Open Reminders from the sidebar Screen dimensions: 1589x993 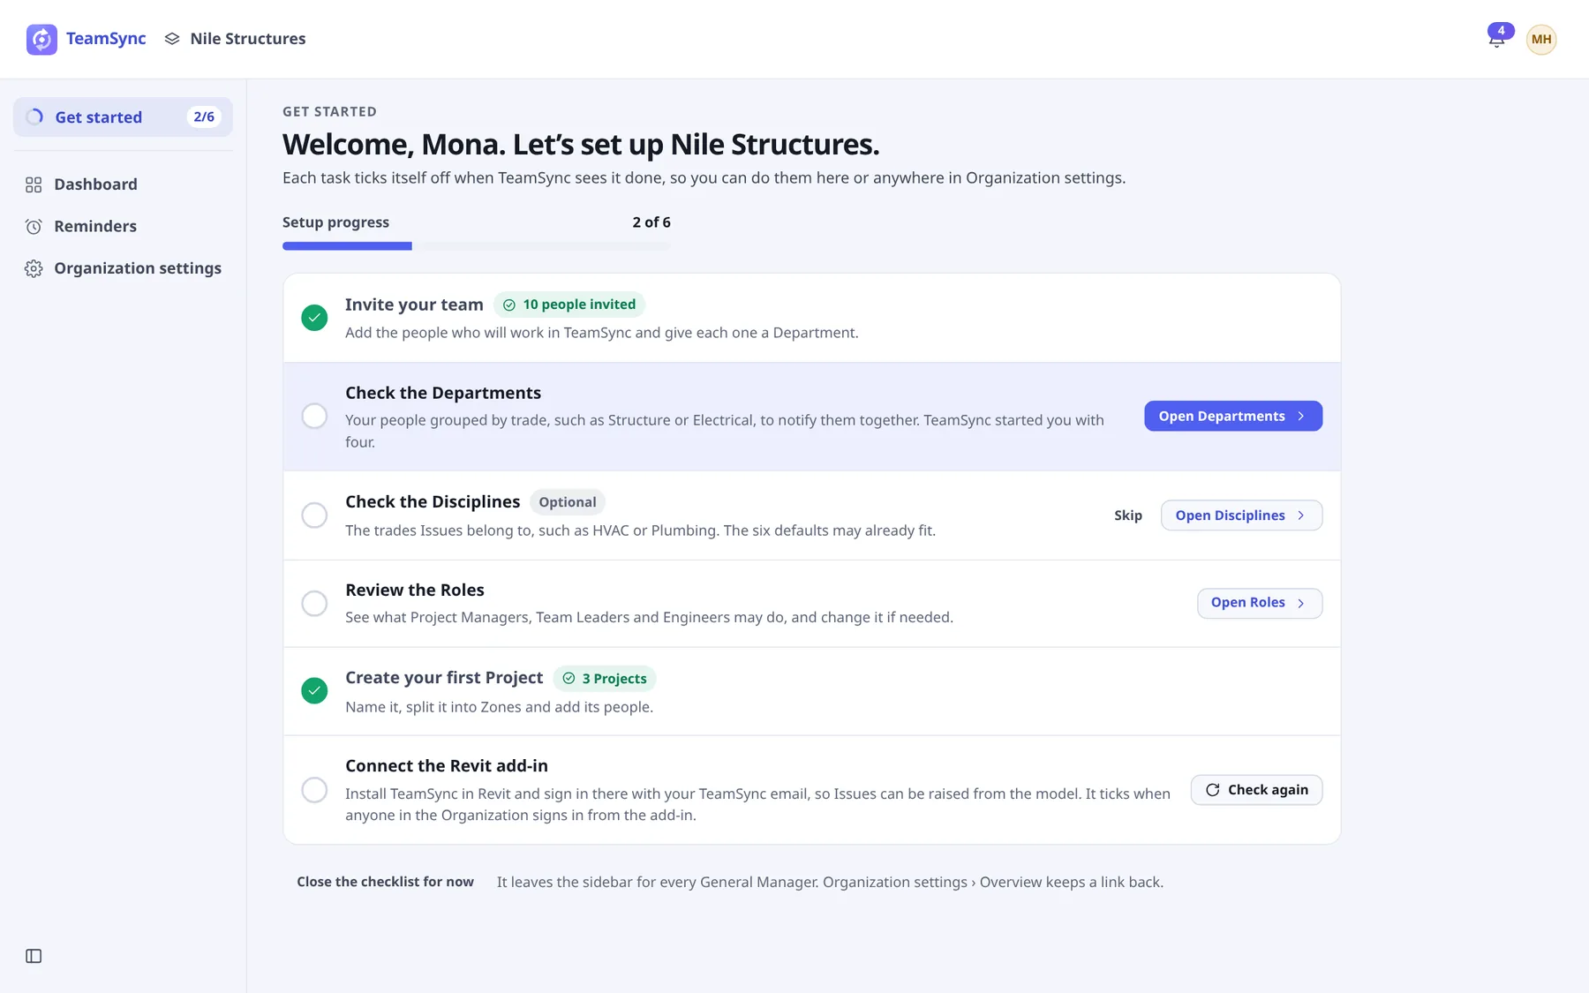pos(123,227)
